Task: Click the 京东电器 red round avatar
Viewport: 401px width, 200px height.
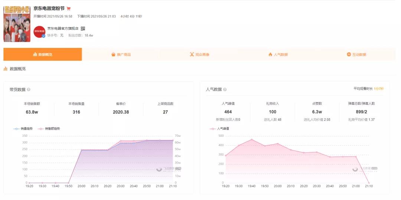Action: [39, 32]
